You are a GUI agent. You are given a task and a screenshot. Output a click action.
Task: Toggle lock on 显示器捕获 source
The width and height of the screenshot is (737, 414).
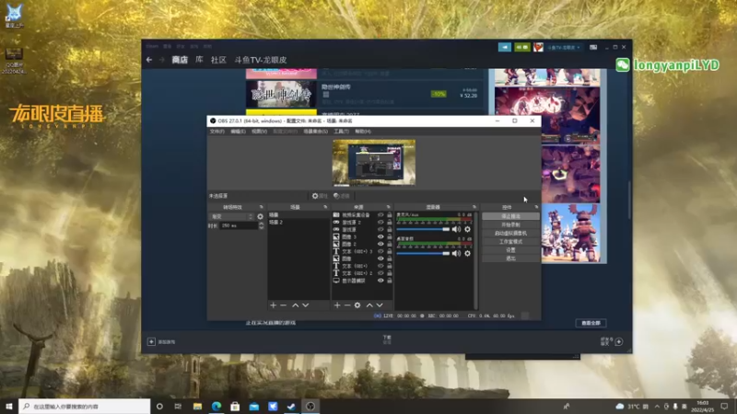coord(389,281)
